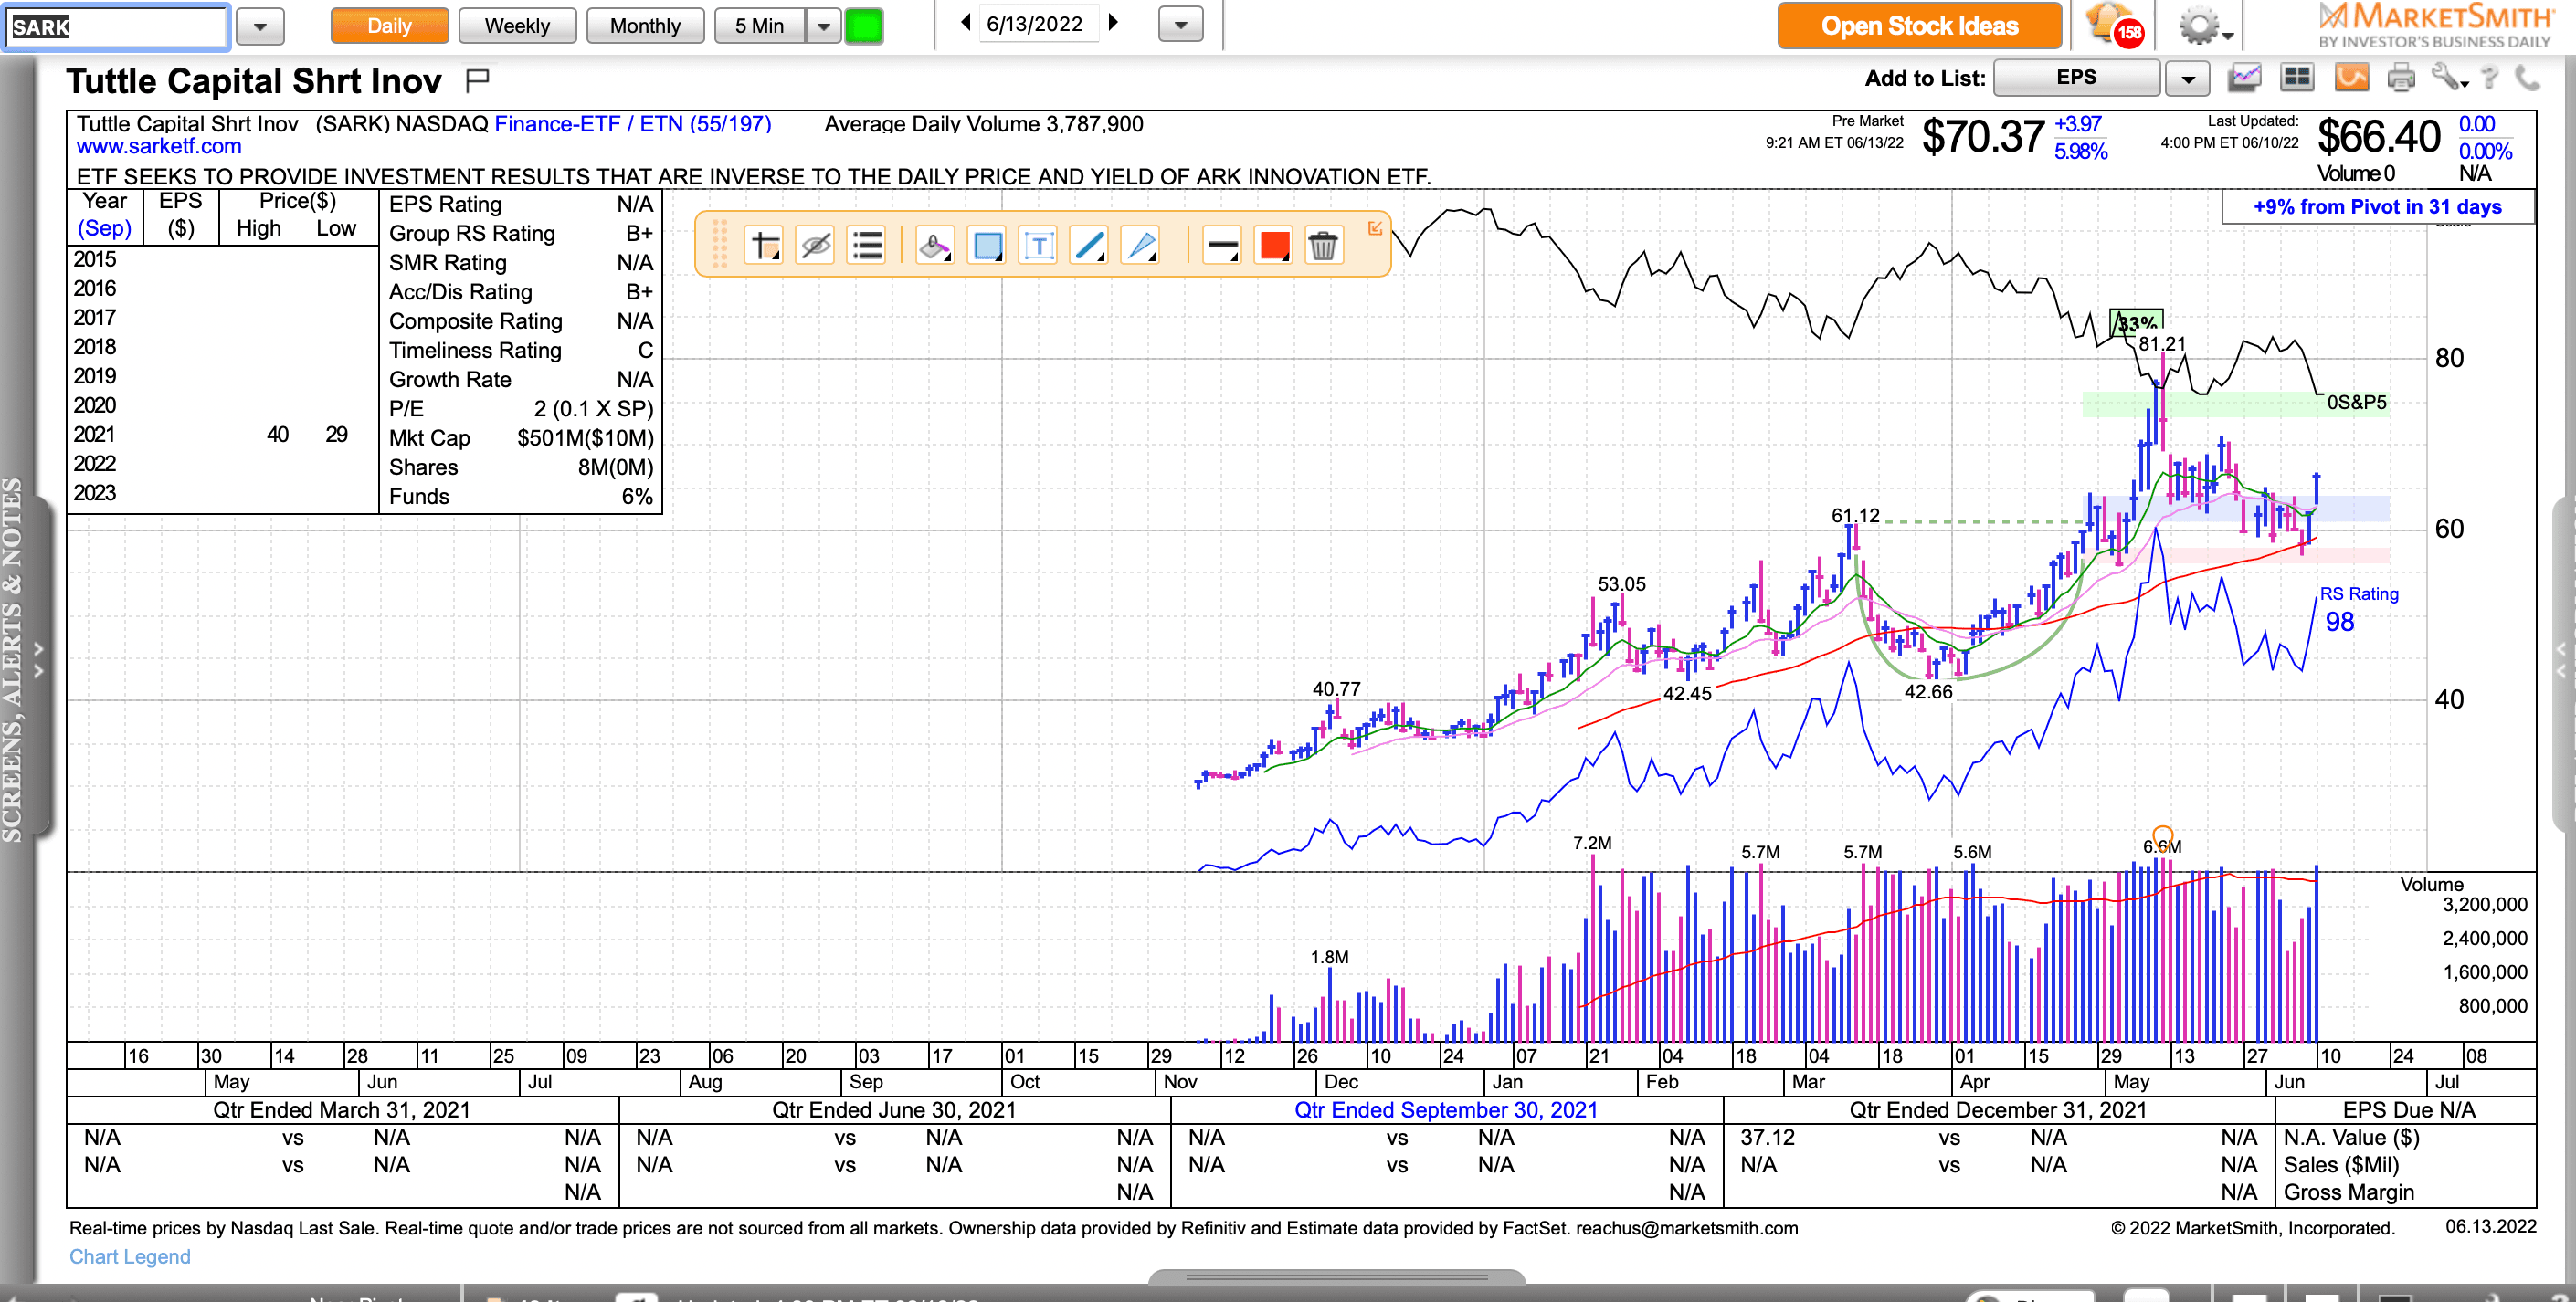2576x1302 pixels.
Task: Click the Average Daily Volume 3,787,900 text
Action: point(984,124)
